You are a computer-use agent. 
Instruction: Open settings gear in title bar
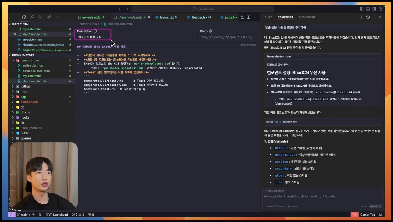point(380,9)
